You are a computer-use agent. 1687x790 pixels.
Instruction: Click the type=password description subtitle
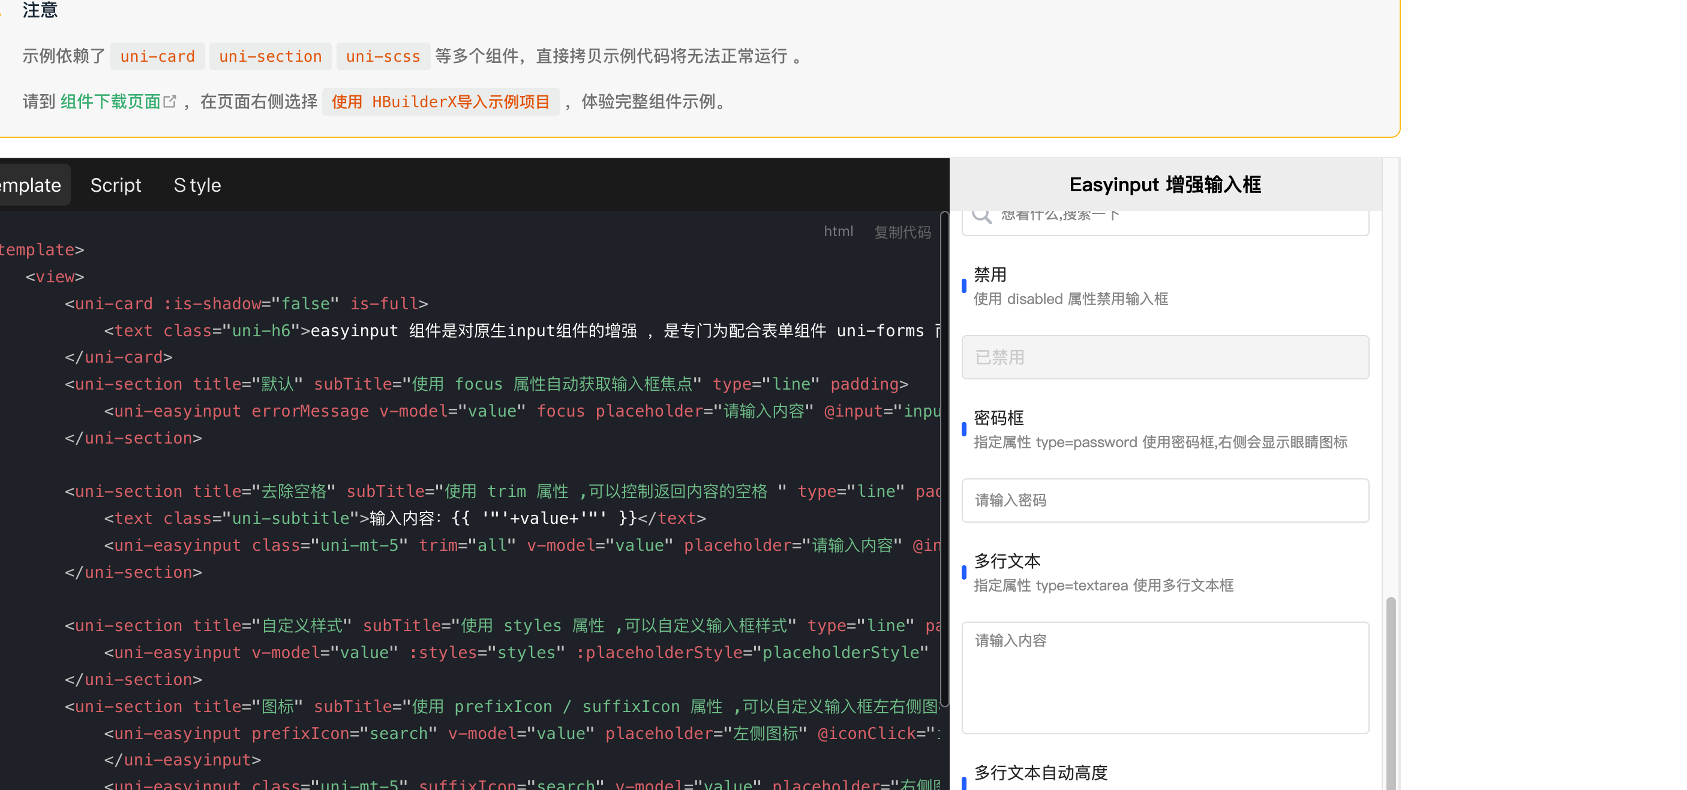(x=1160, y=442)
